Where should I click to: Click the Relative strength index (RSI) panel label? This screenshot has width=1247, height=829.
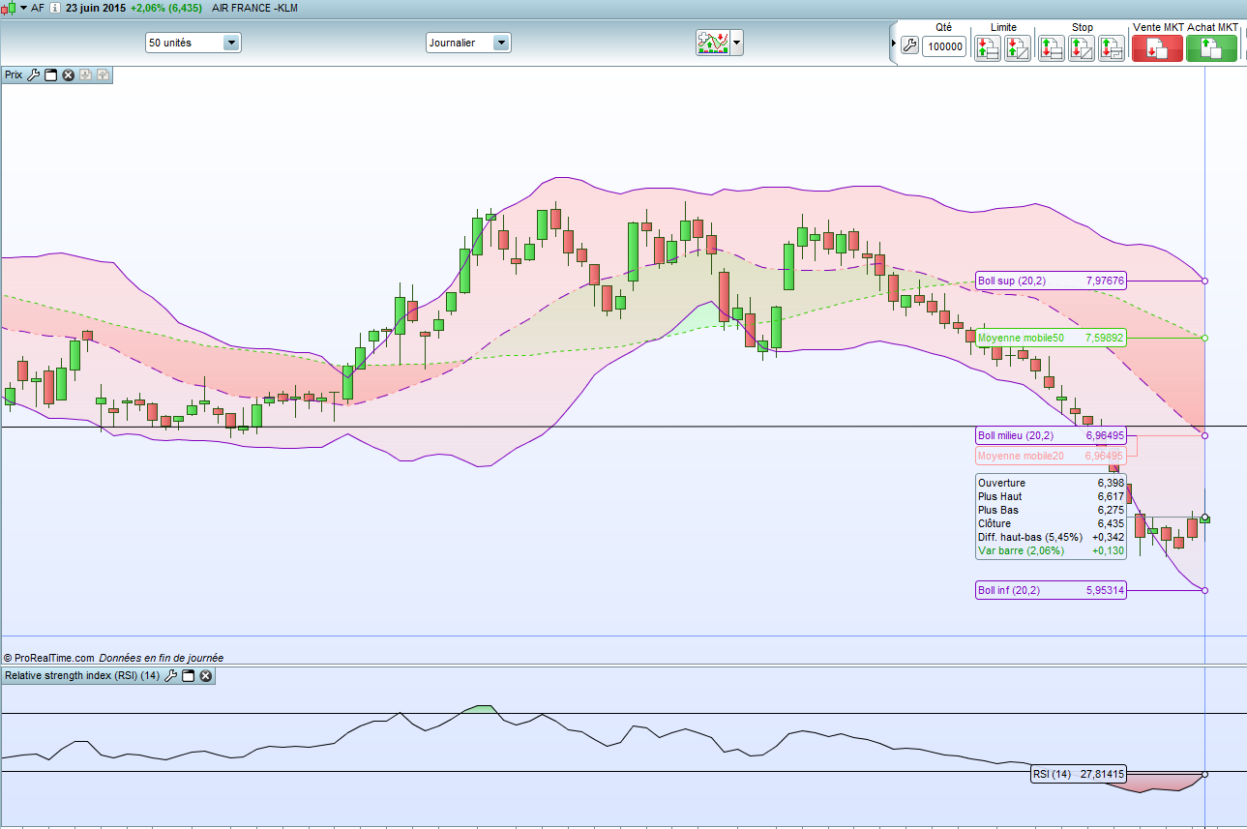click(82, 676)
